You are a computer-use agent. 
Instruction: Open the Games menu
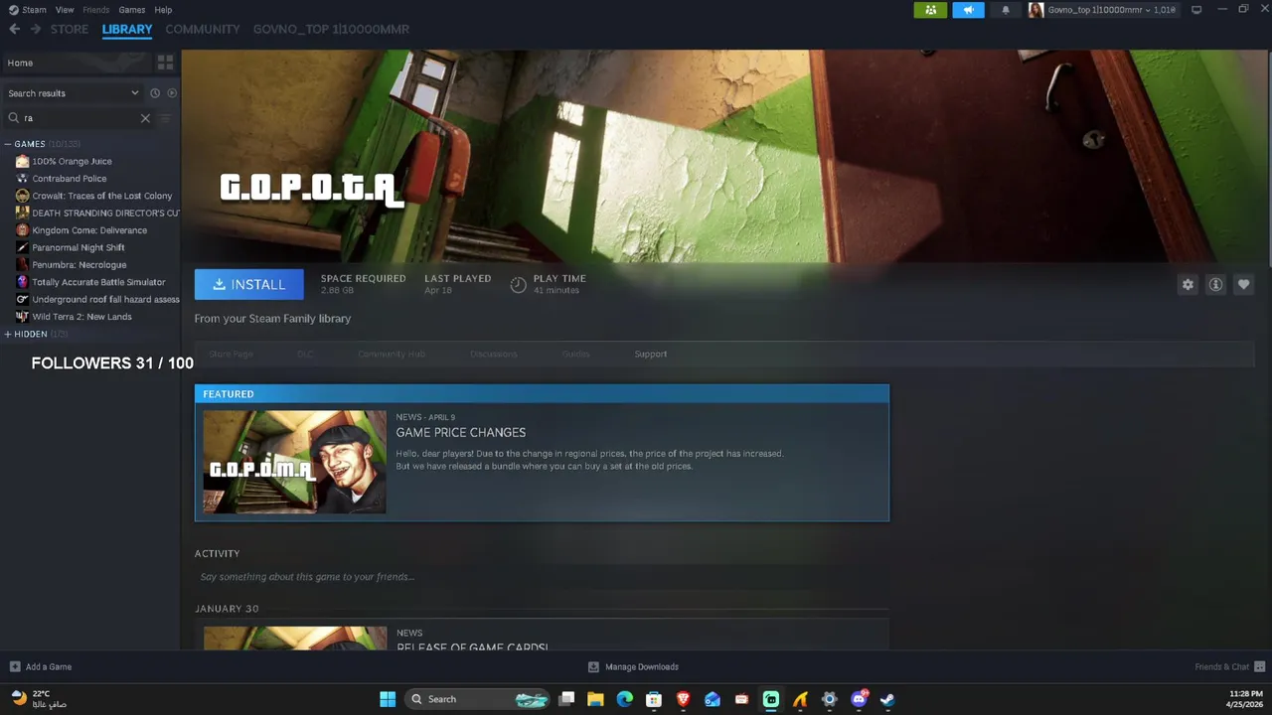(132, 10)
